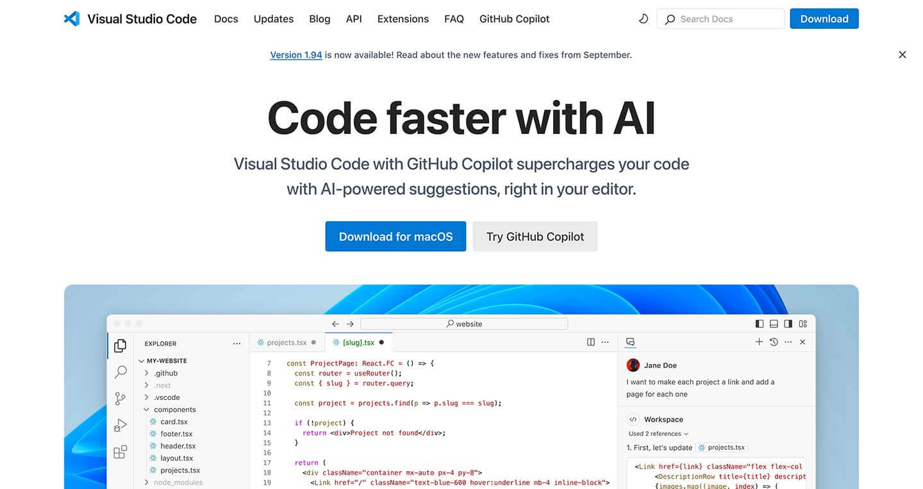The height and width of the screenshot is (489, 923).
Task: Click the Workspace code icon in chat
Action: point(633,420)
